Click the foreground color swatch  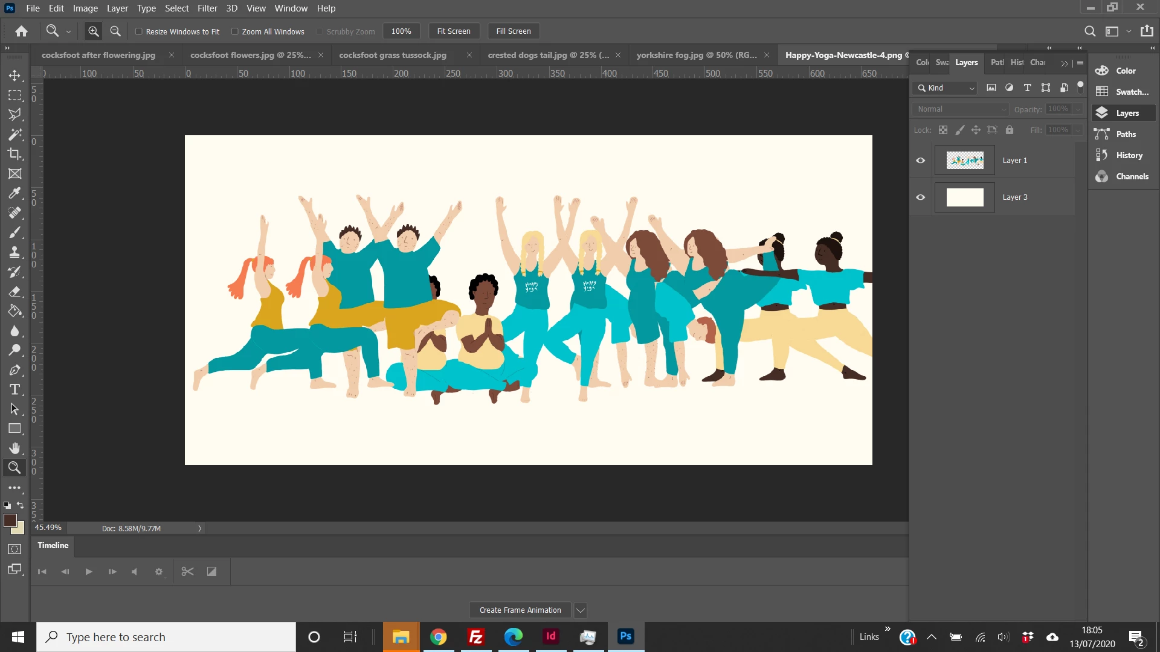[10, 520]
